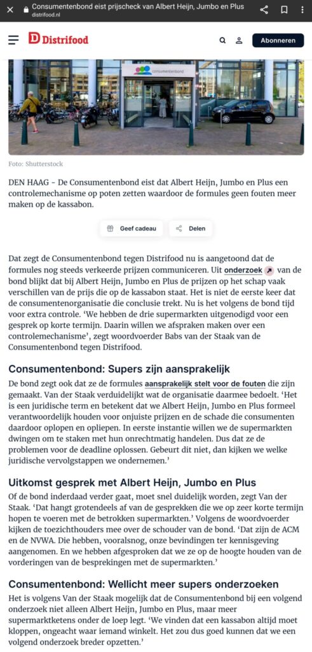Open the user account icon
312x652 pixels.
[x=239, y=40]
